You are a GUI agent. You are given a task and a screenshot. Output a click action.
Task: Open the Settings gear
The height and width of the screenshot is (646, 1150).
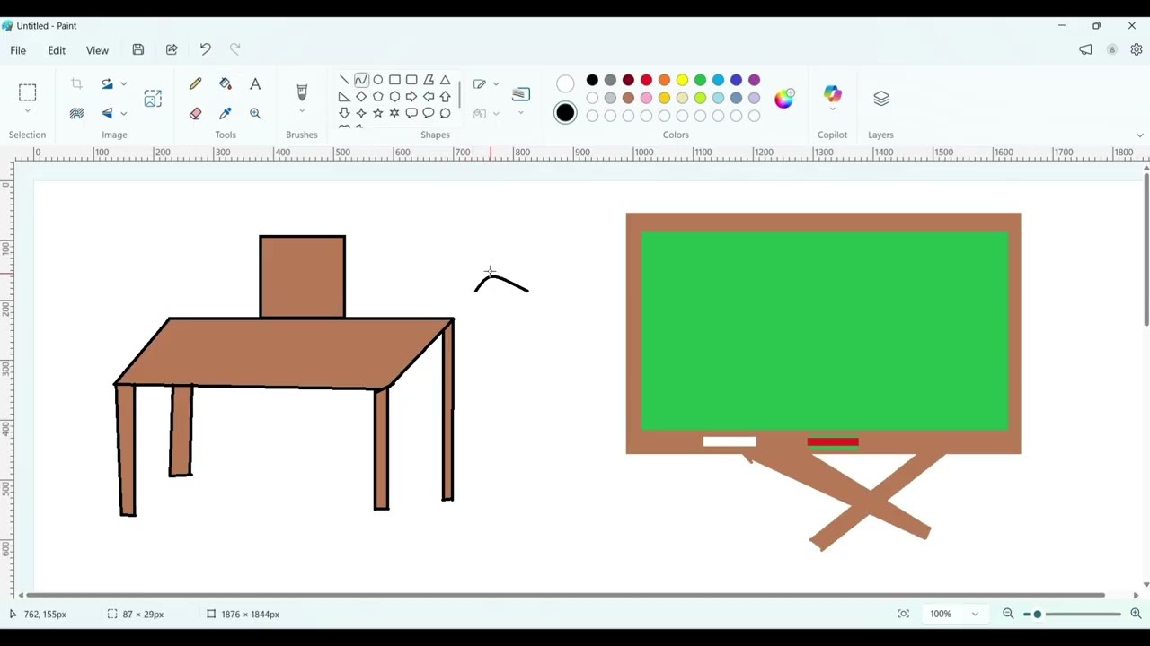1137,50
